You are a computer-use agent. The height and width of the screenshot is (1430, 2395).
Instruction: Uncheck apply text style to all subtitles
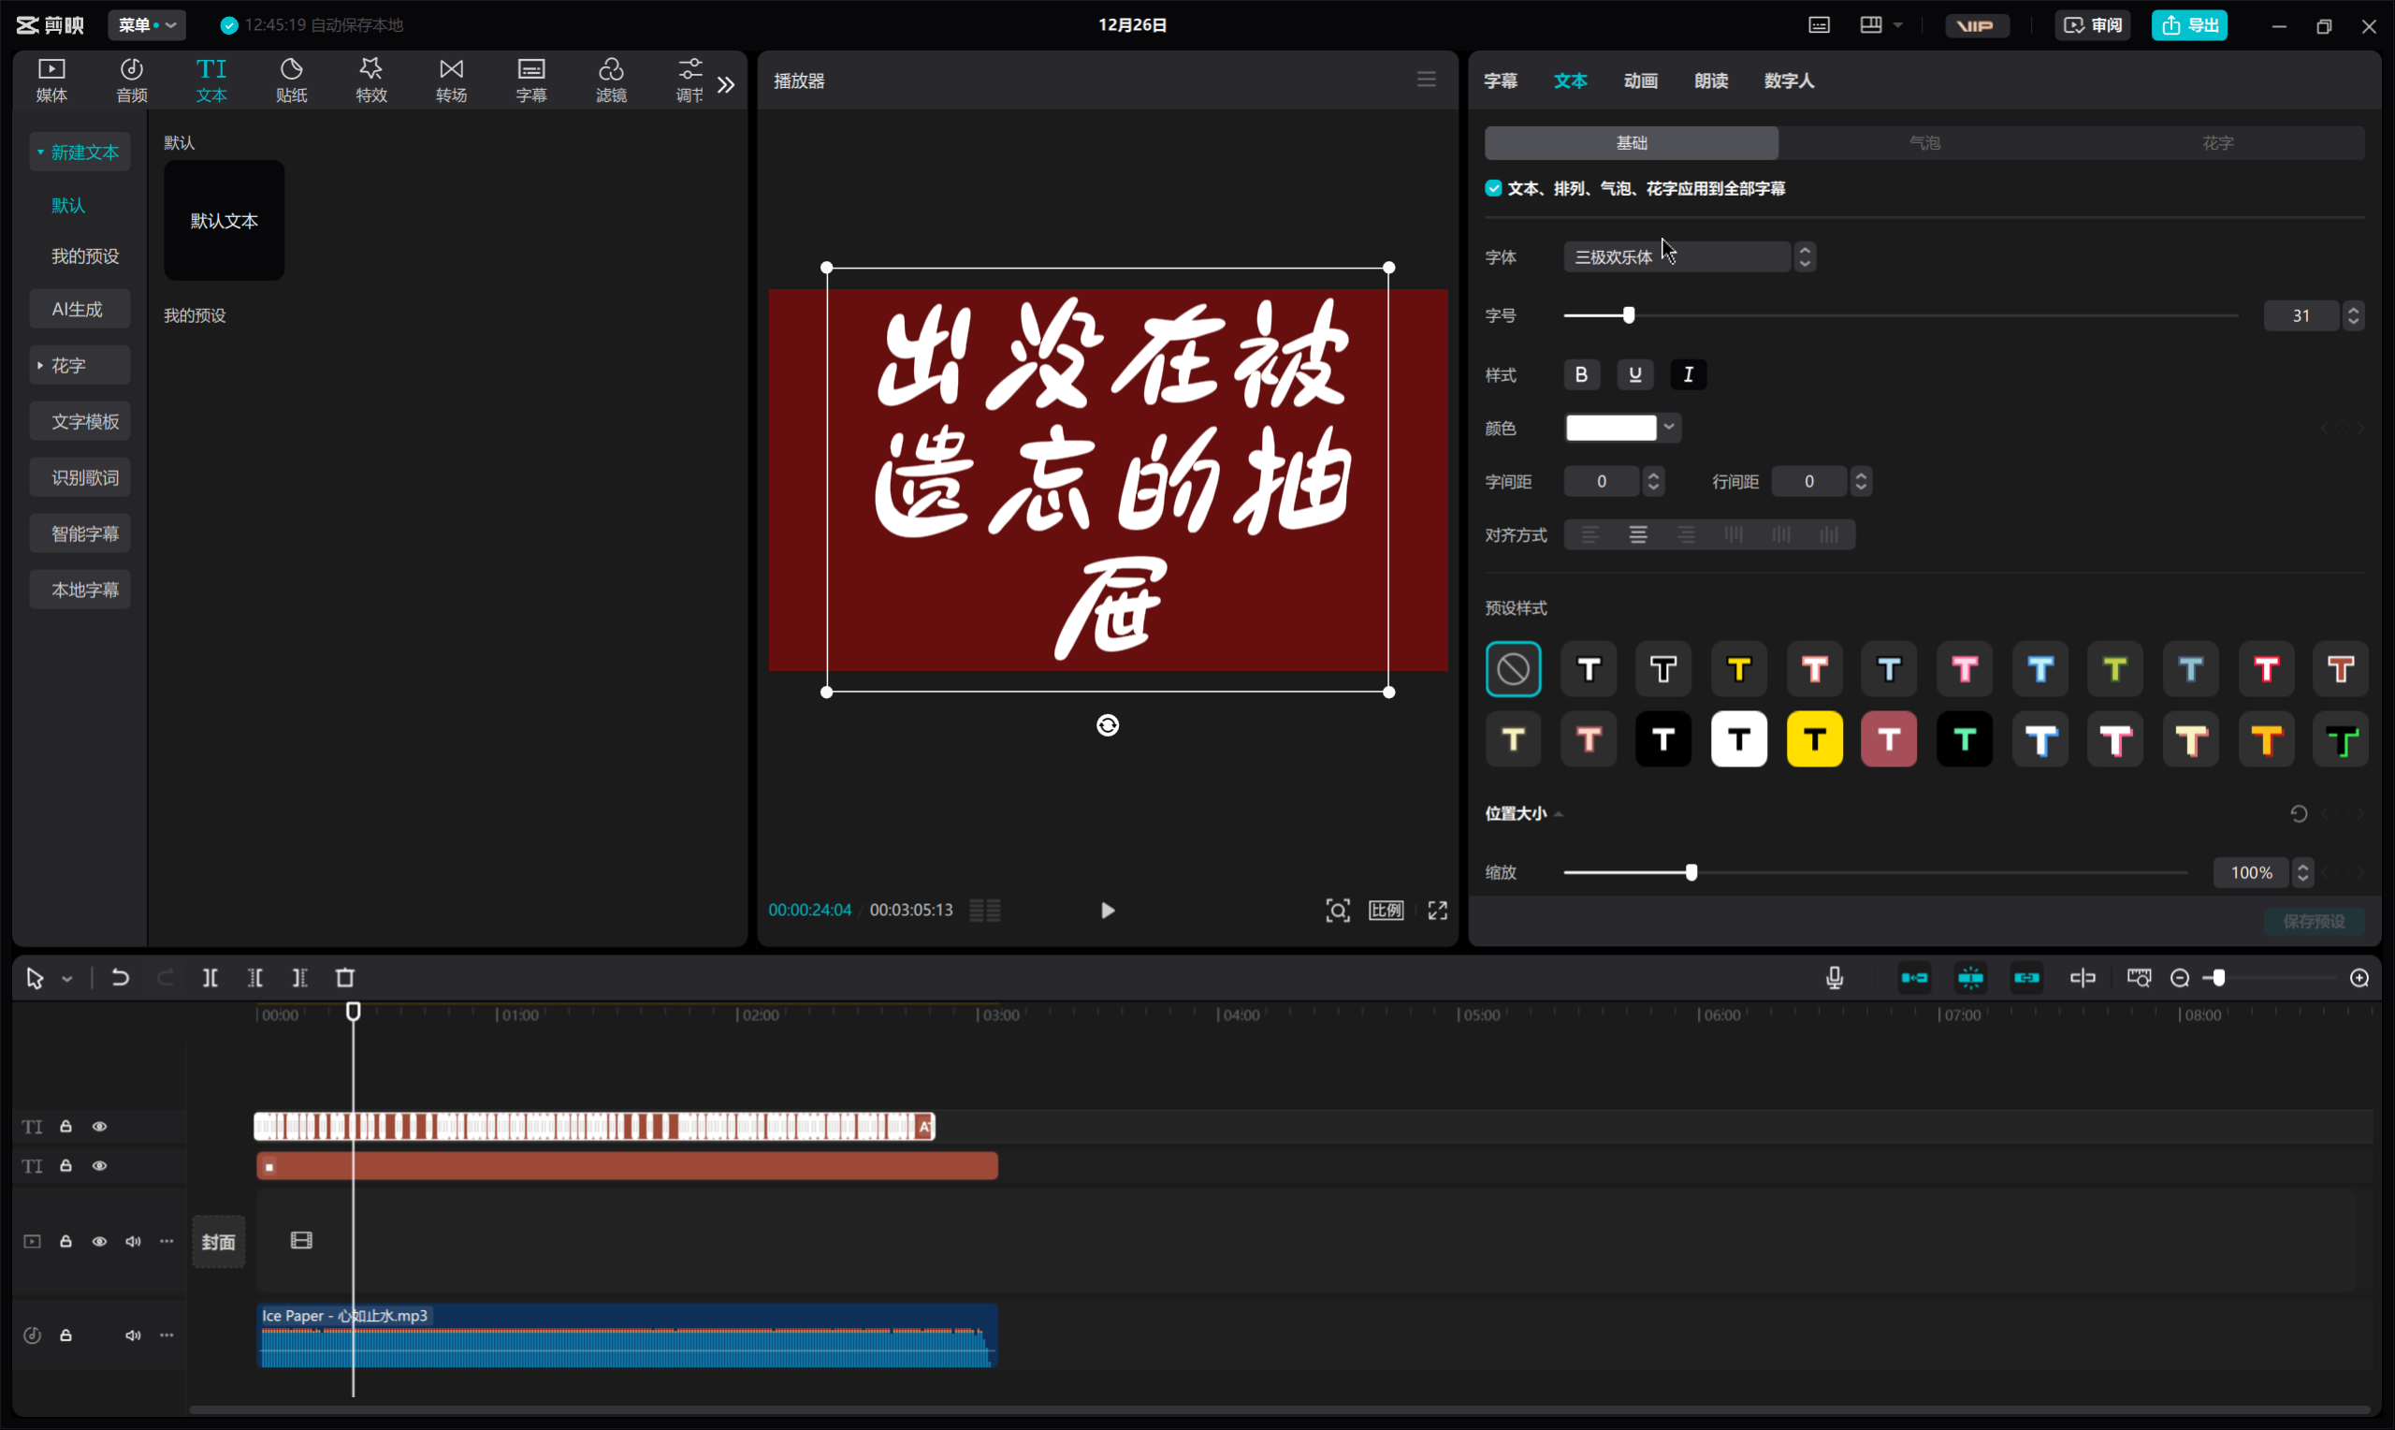coord(1494,189)
